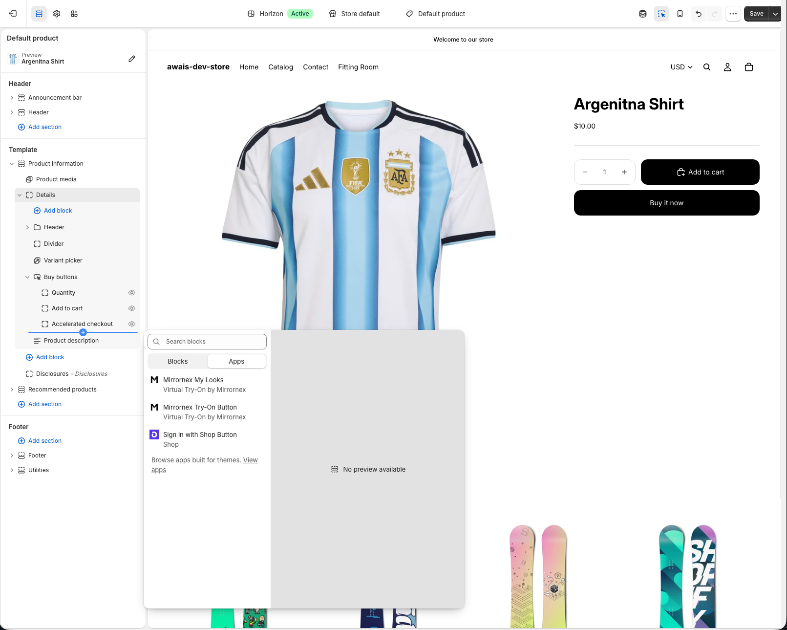Viewport: 787px width, 630px height.
Task: Click the Mirrornex Try-On Button M icon
Action: point(154,407)
